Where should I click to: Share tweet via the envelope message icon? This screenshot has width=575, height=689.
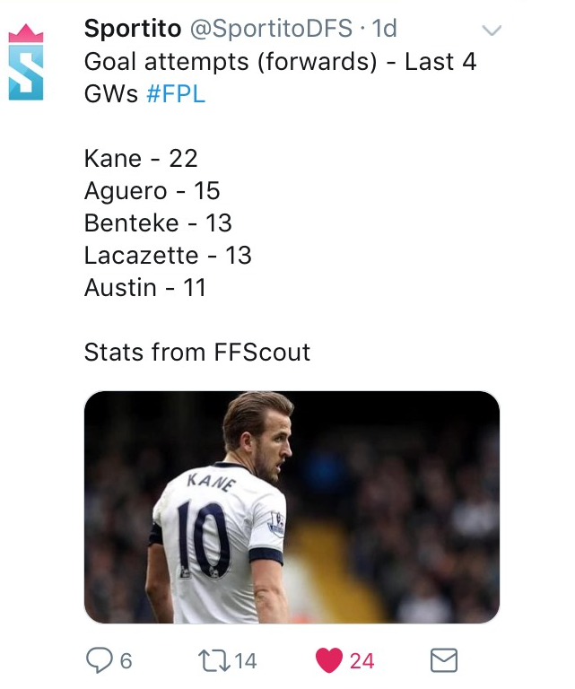pyautogui.click(x=444, y=660)
